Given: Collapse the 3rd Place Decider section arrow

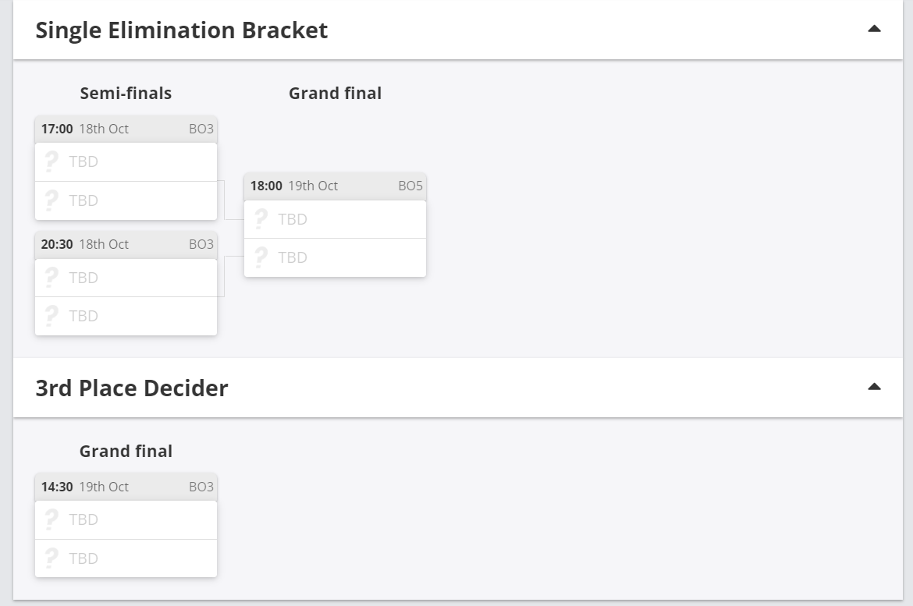Looking at the screenshot, I should click(874, 387).
